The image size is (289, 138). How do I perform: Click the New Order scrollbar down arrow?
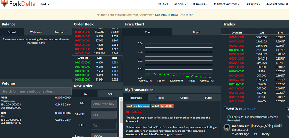pyautogui.click(x=121, y=136)
